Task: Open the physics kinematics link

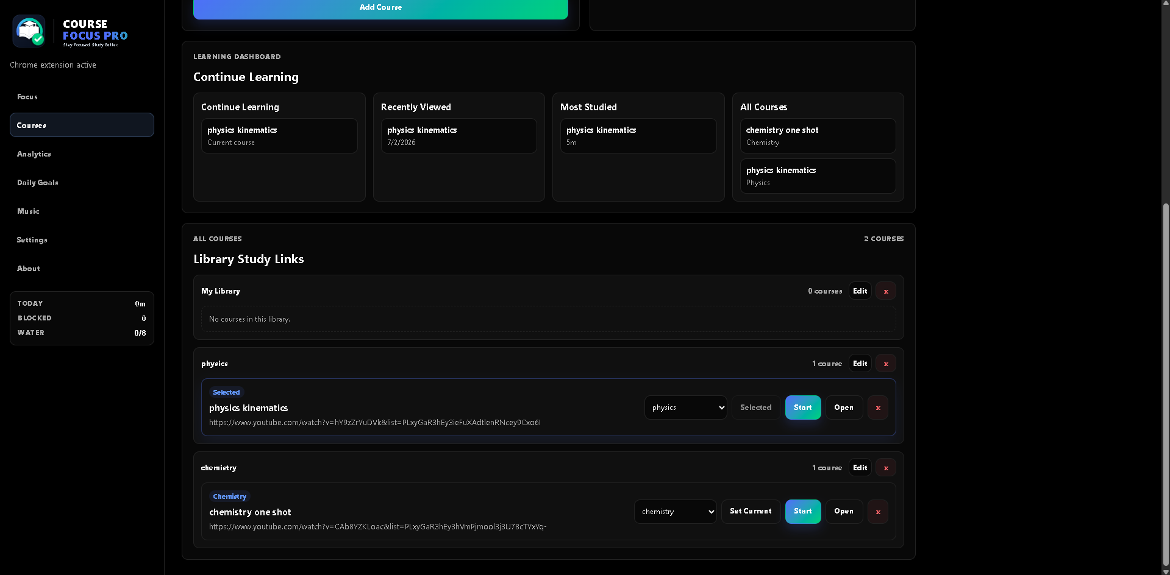Action: [844, 407]
